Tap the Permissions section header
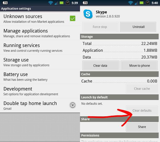The image size is (160, 142). coord(119,135)
